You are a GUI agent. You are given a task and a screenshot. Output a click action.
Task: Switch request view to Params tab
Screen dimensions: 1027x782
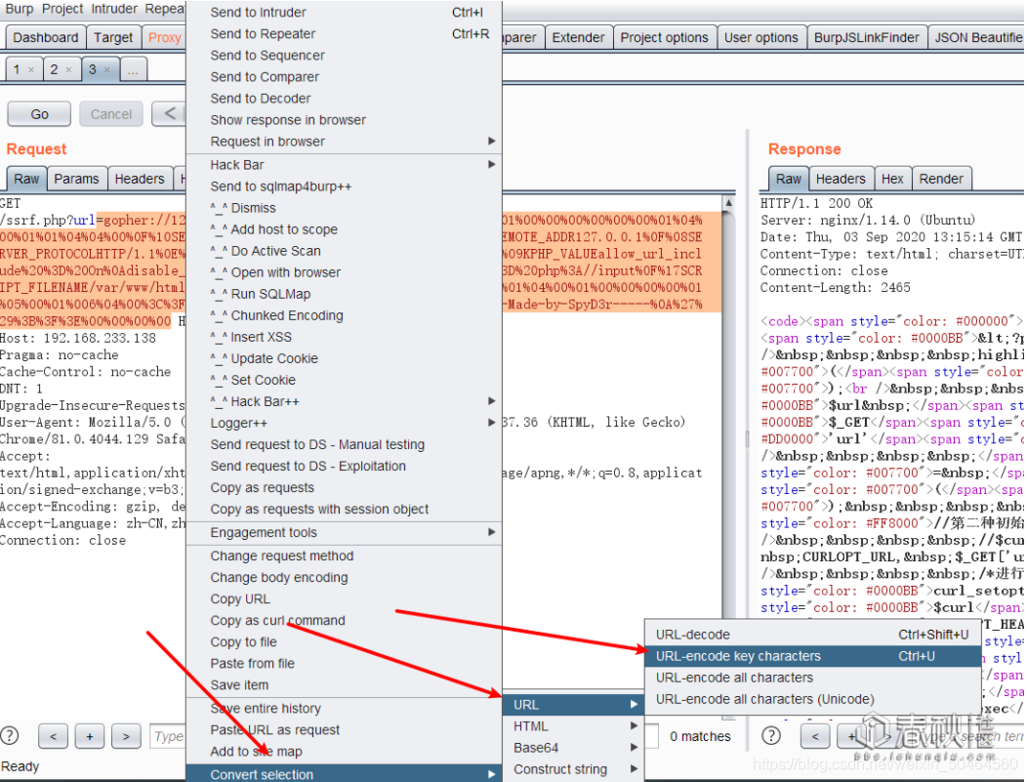point(76,179)
